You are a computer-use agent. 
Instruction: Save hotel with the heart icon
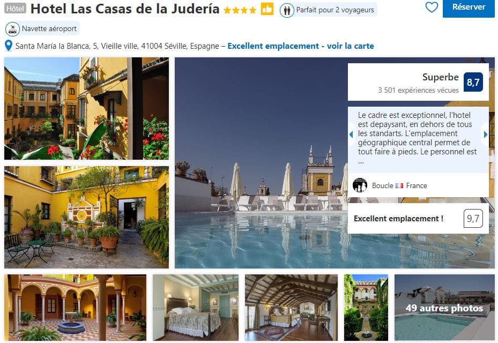click(x=432, y=7)
